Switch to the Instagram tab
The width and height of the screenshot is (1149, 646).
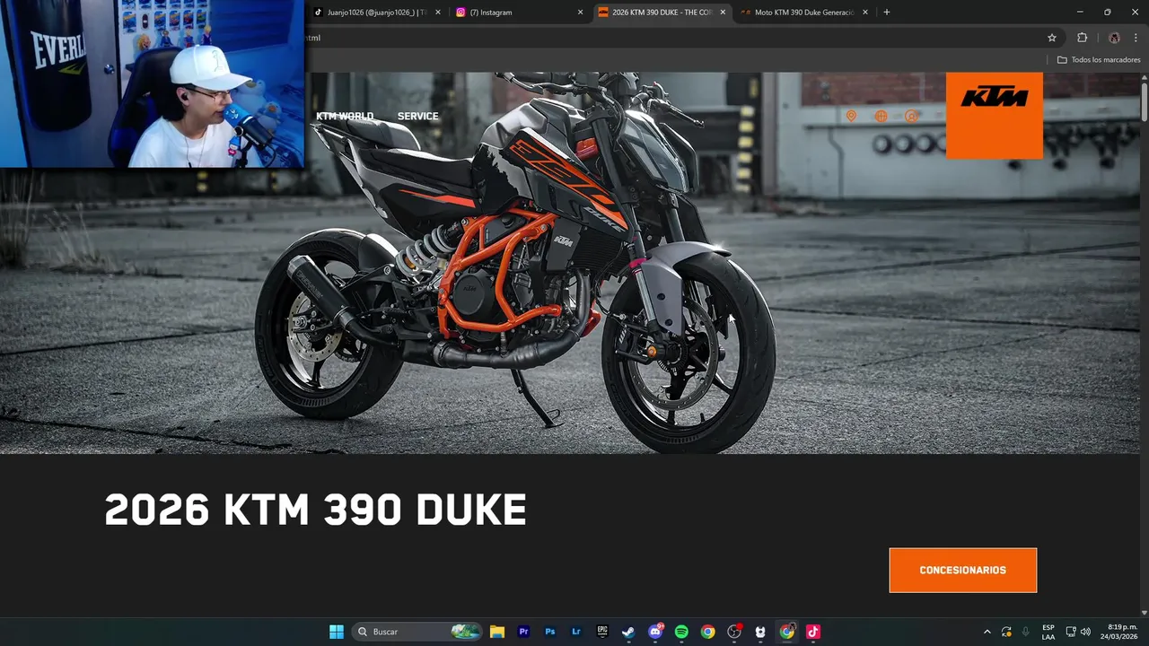coord(519,13)
